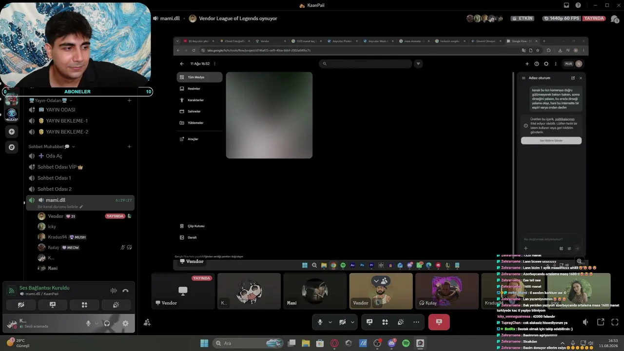Open Discord help icon in title bar
Image resolution: width=624 pixels, height=351 pixels.
tap(578, 5)
